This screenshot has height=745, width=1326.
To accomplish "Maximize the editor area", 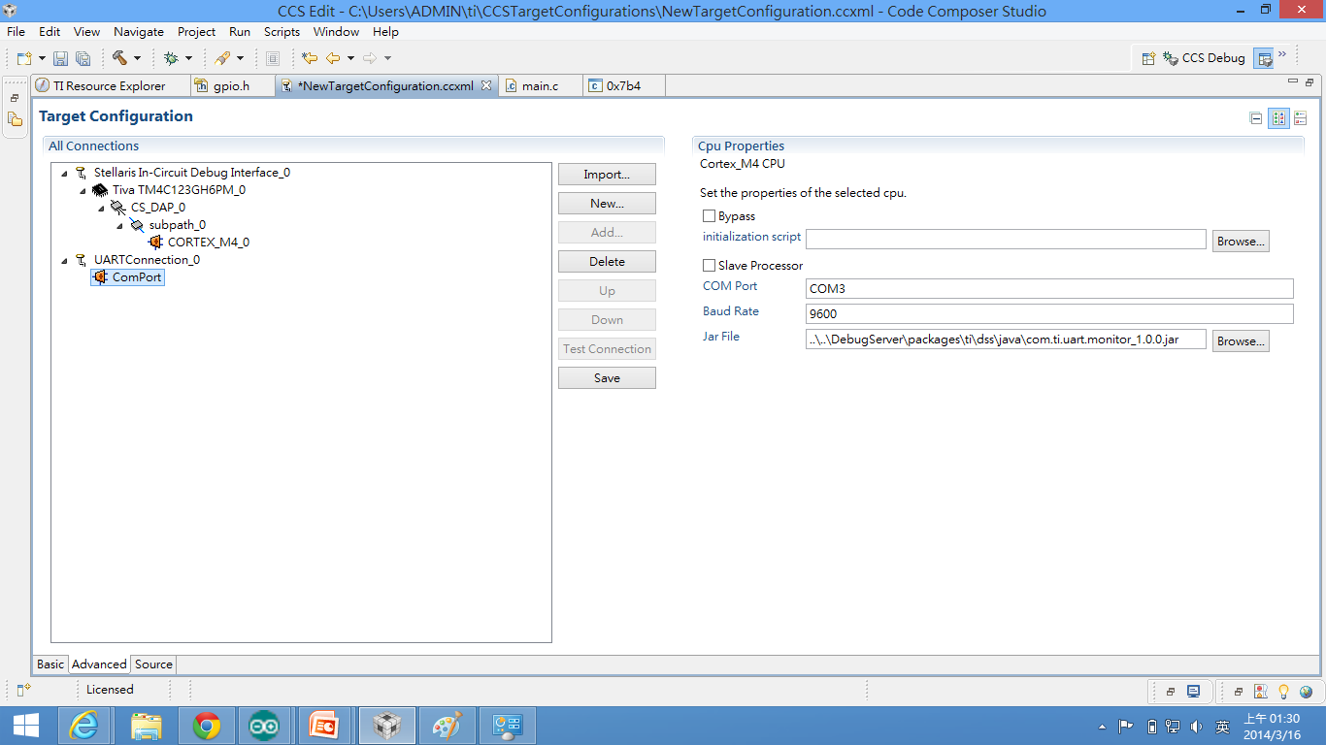I will [x=1310, y=81].
